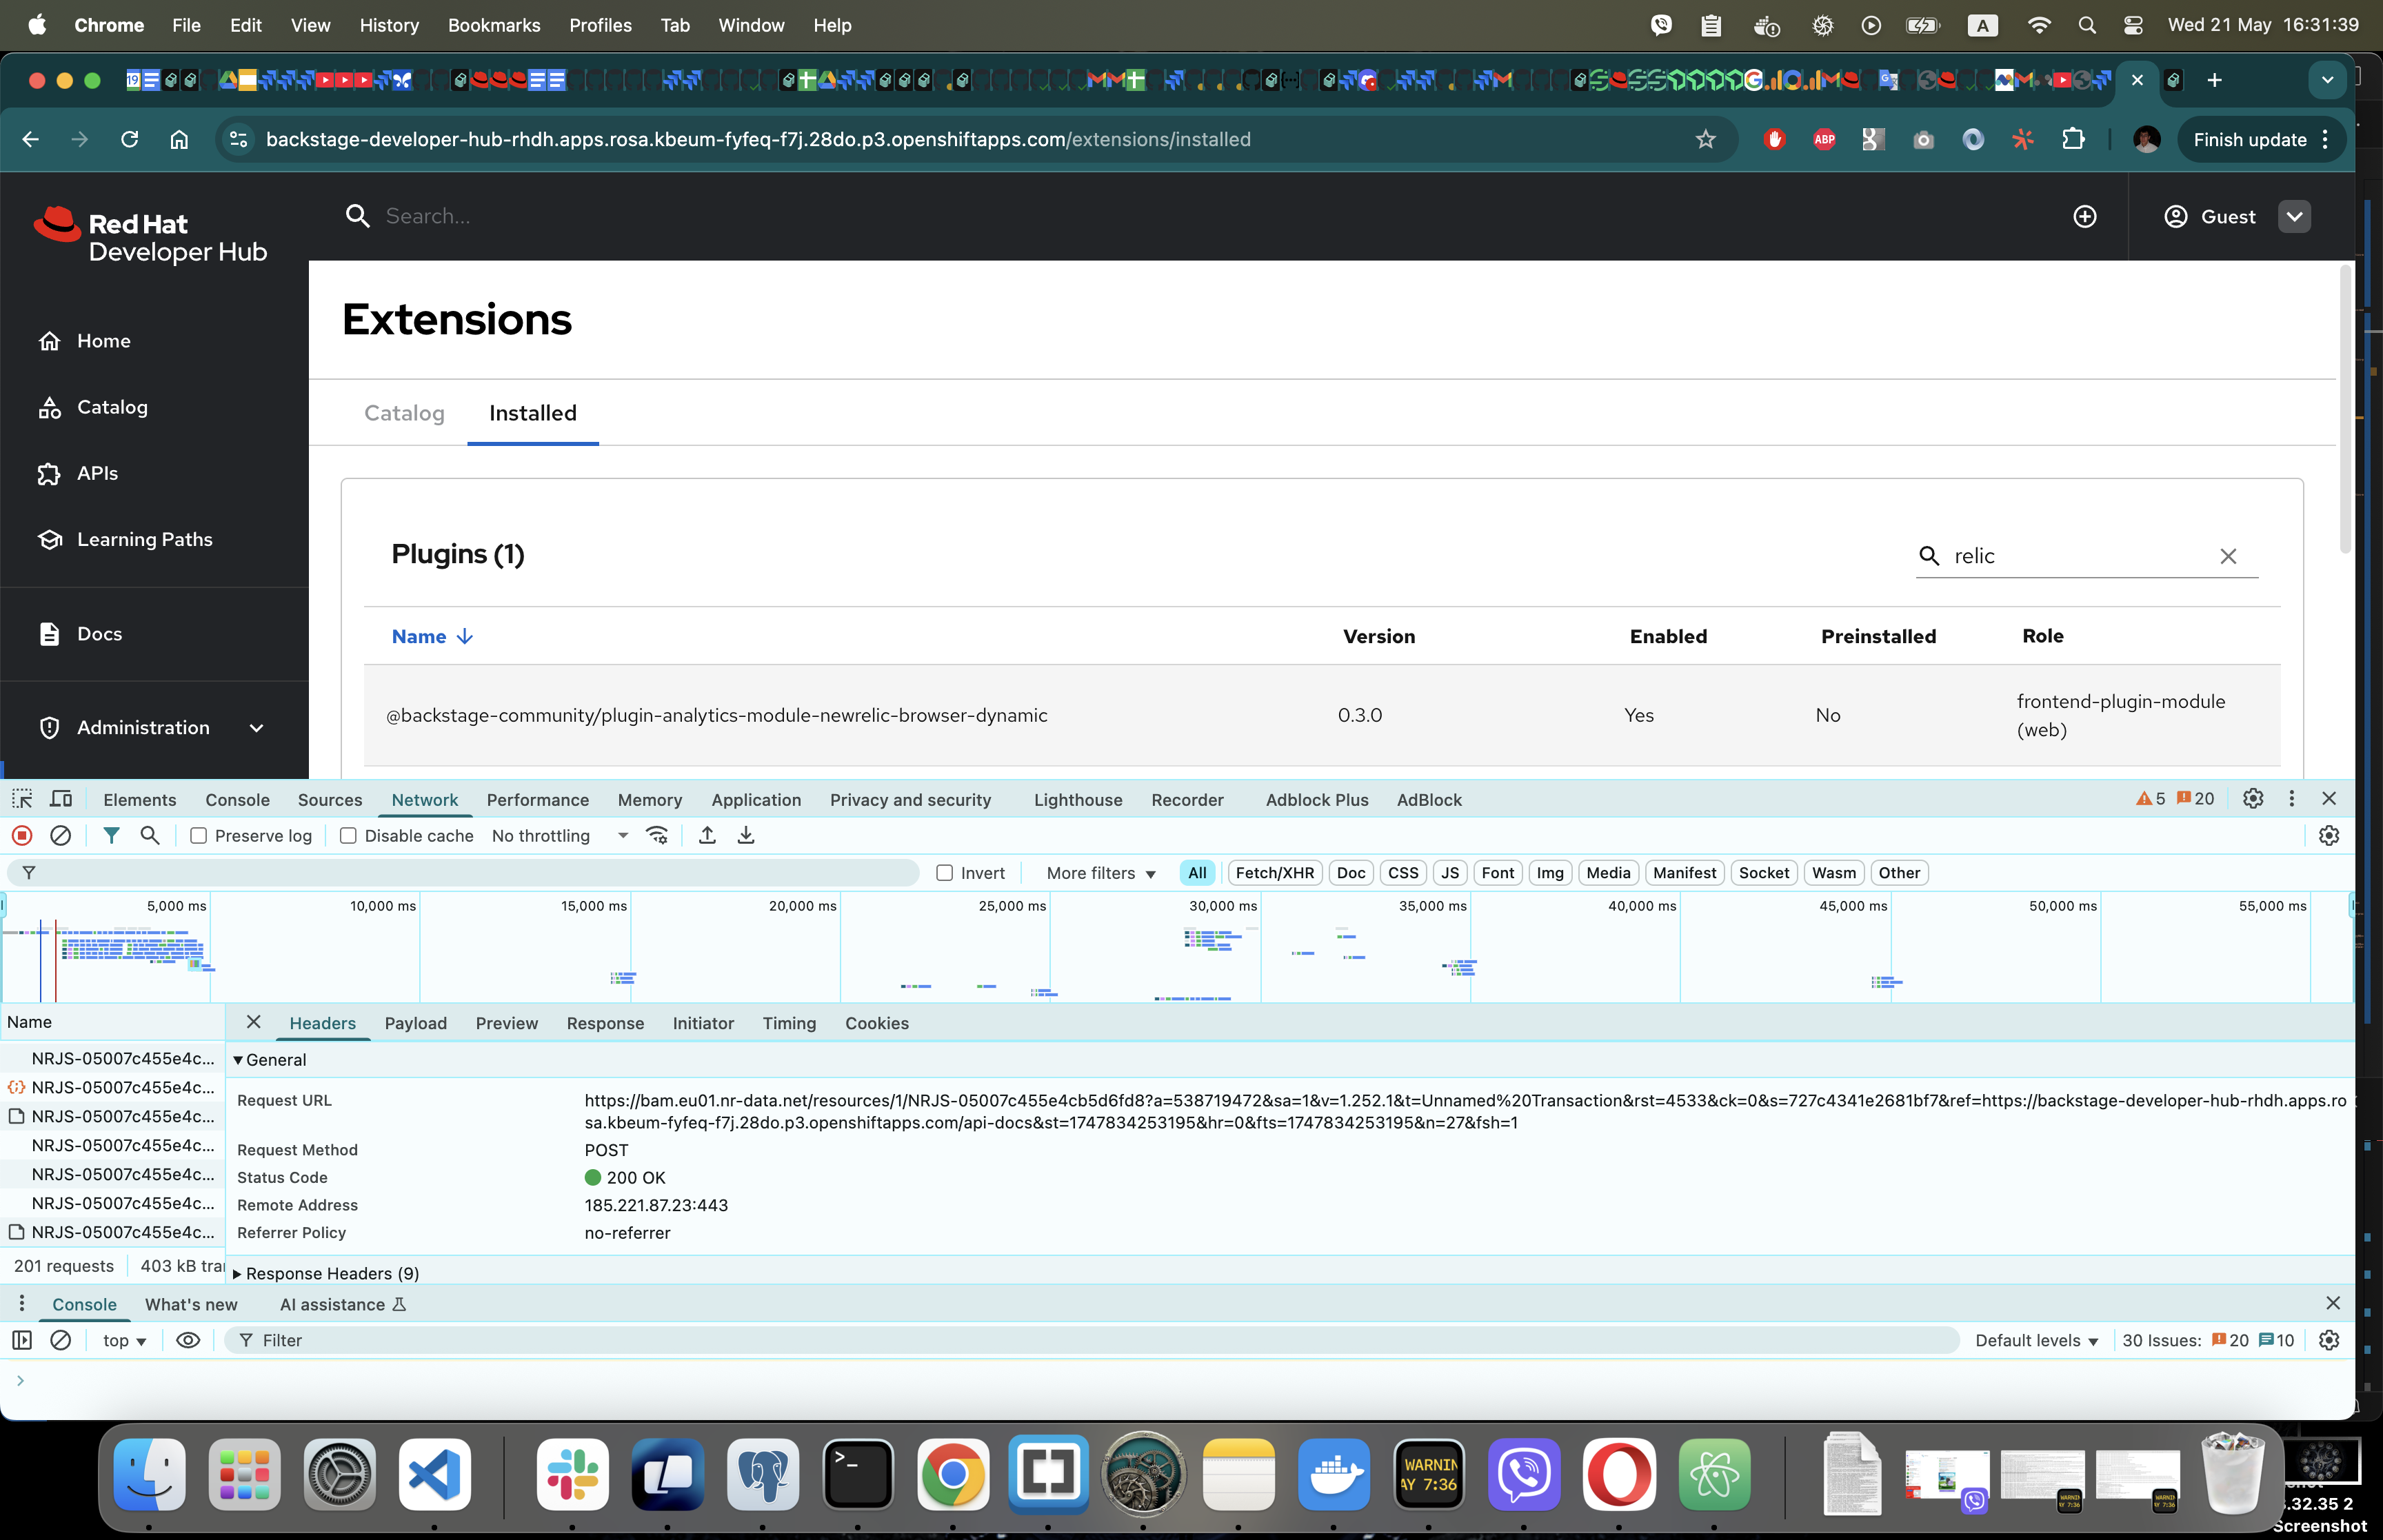This screenshot has width=2383, height=1540.
Task: Select the Fetch/XHR filter button
Action: coord(1274,873)
